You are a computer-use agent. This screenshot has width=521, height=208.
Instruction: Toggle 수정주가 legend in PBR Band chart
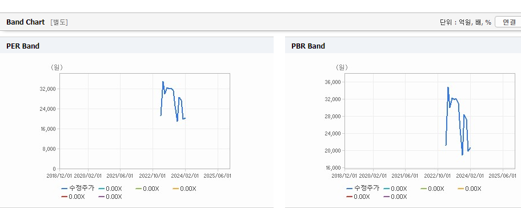point(363,189)
